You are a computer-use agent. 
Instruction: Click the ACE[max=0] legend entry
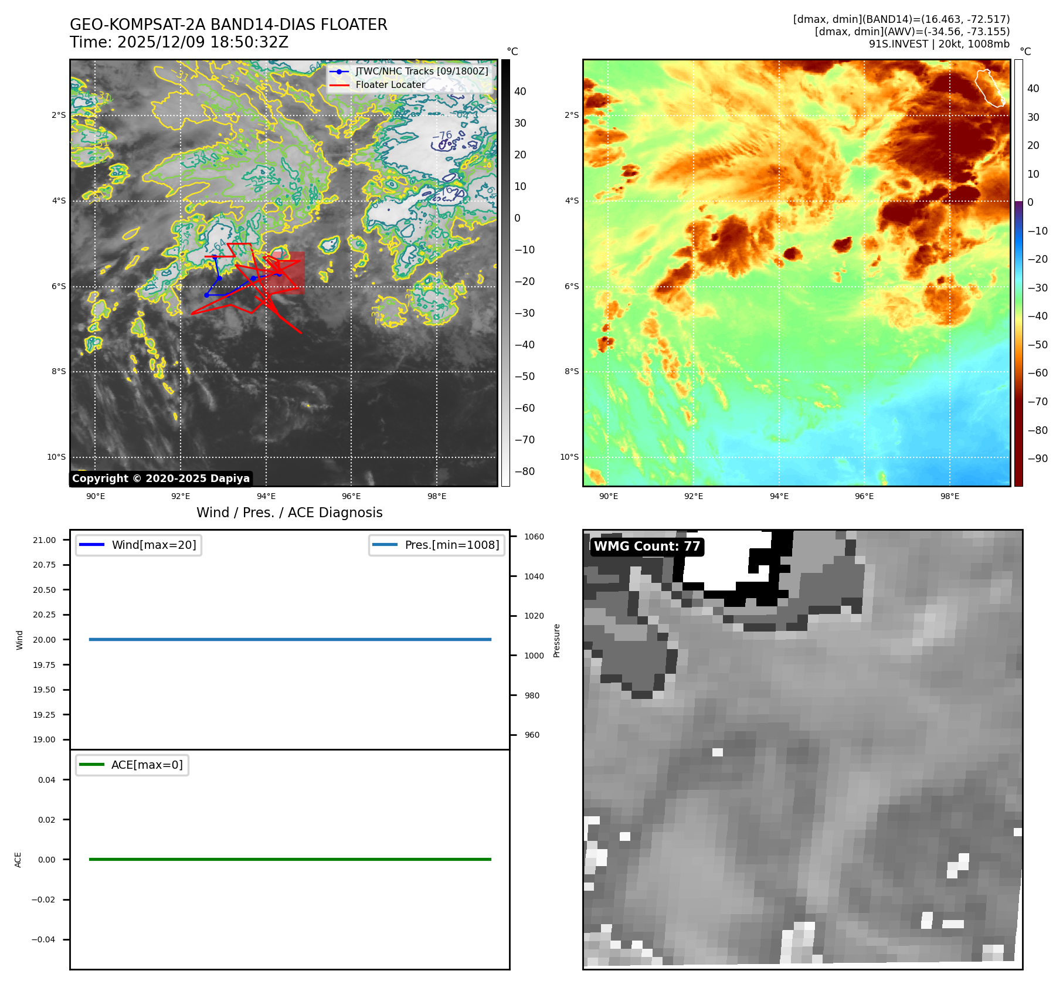pyautogui.click(x=133, y=765)
